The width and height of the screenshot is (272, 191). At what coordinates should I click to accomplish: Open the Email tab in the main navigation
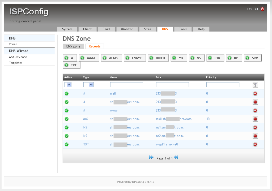click(106, 29)
